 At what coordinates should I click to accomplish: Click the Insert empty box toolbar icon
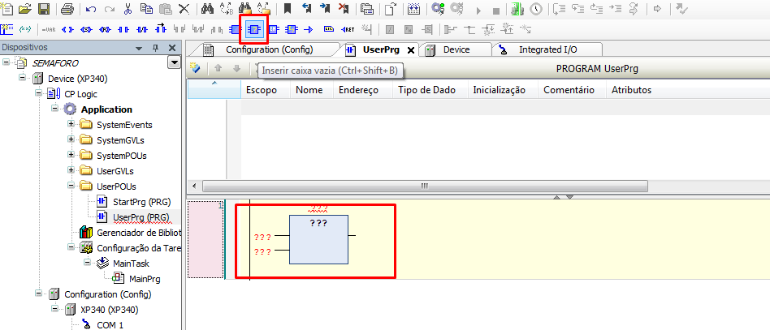(x=254, y=30)
